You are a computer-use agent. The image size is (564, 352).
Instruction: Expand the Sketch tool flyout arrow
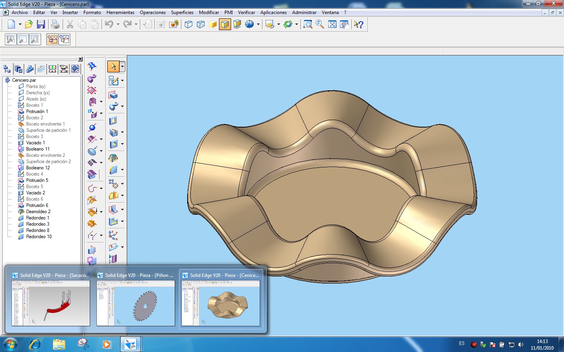122,81
